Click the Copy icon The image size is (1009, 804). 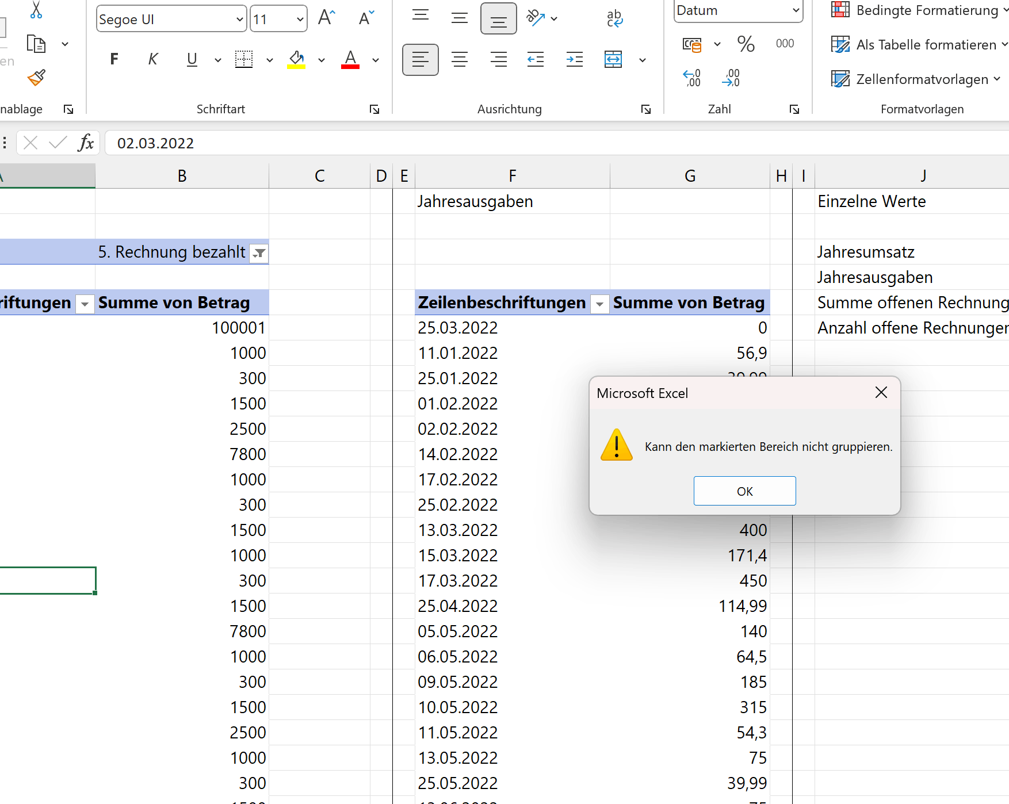(36, 44)
